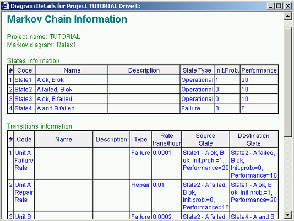This screenshot has height=221, width=294.
Task: Click the Performance column header
Action: tap(259, 70)
